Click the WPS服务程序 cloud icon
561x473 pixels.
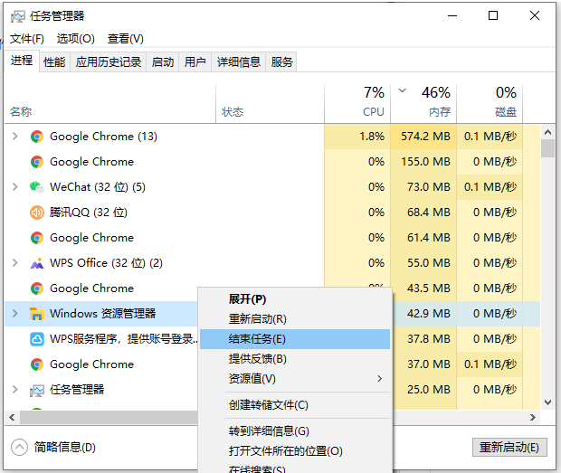37,339
